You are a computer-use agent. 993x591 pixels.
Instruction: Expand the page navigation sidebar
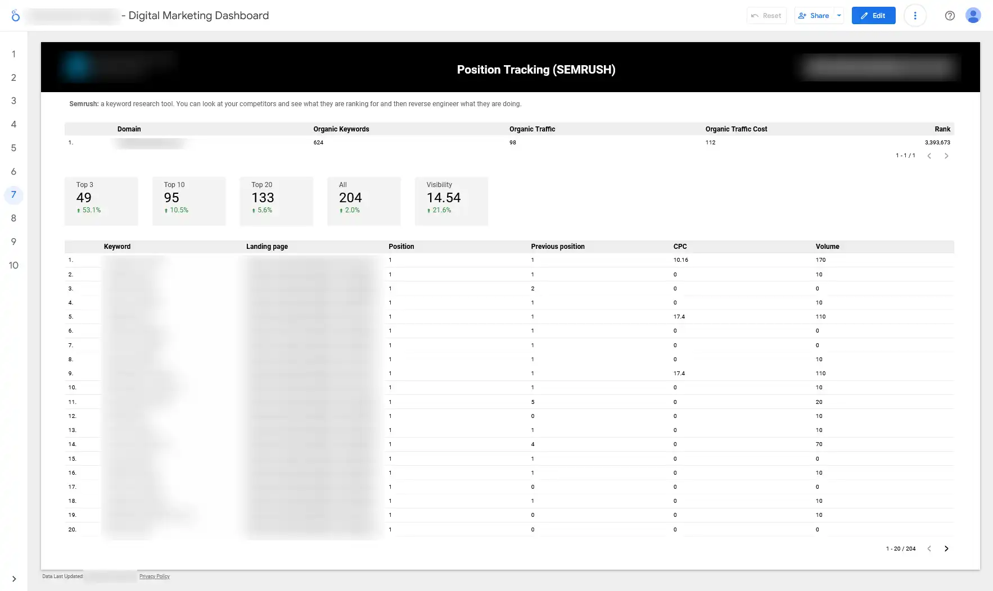click(x=14, y=579)
